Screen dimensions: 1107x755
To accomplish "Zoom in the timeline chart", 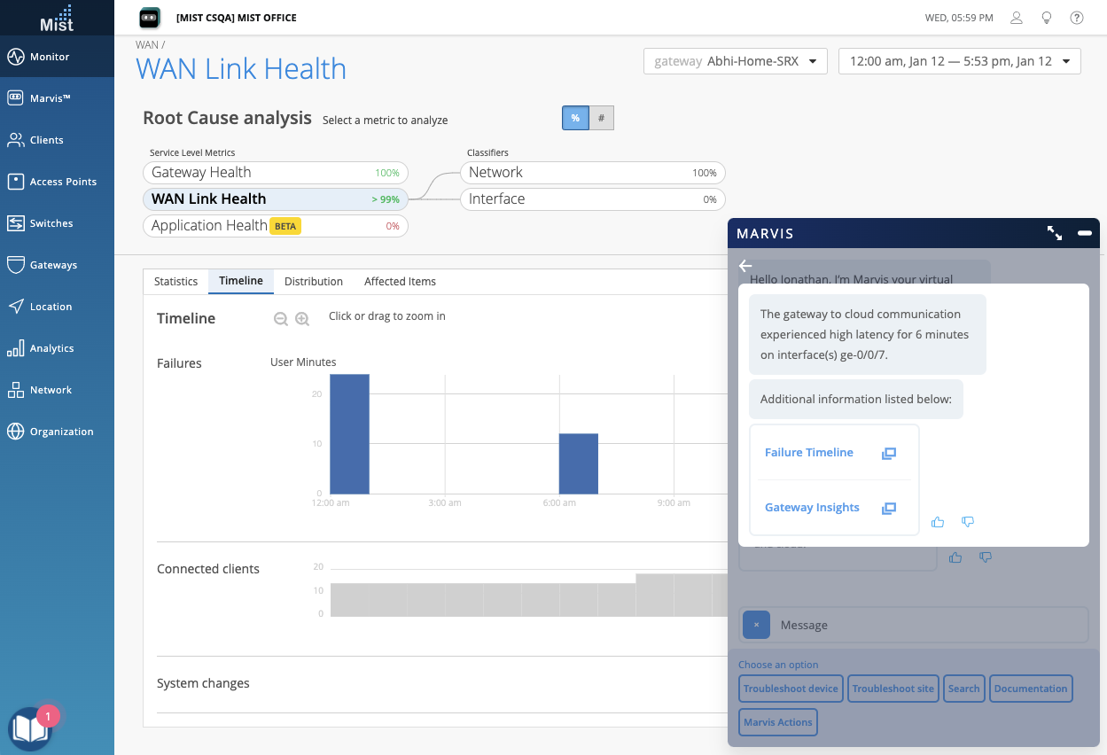I will (x=302, y=319).
